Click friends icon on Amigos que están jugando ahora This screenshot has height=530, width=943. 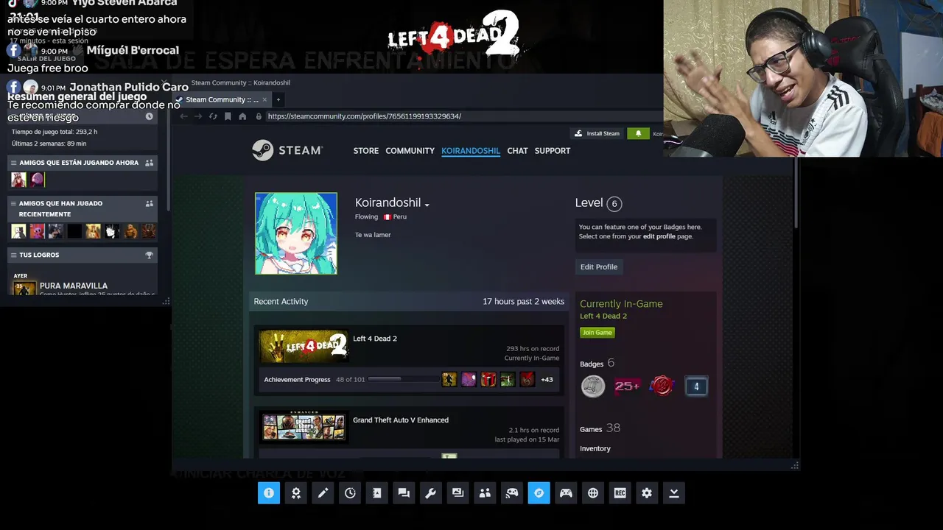click(149, 163)
